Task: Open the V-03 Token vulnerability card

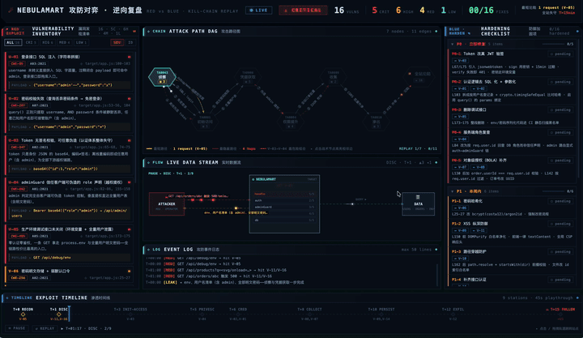Action: point(69,155)
